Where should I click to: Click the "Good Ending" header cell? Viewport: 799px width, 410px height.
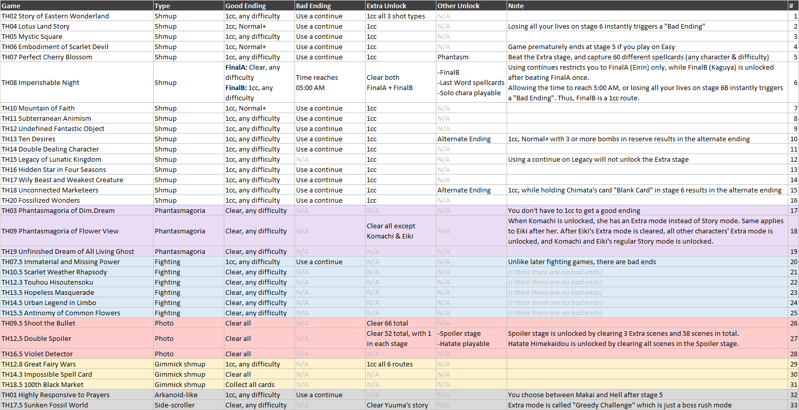point(259,6)
